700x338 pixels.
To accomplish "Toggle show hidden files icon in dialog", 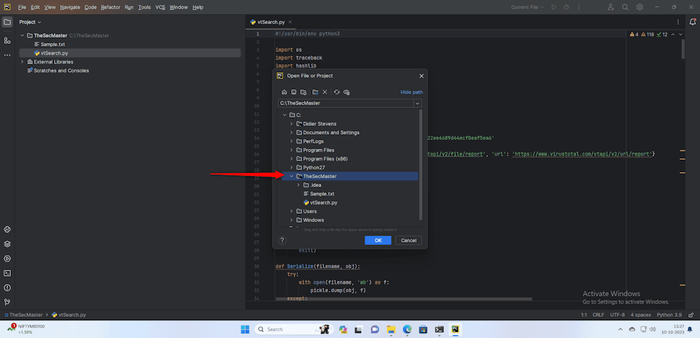I will click(x=347, y=92).
